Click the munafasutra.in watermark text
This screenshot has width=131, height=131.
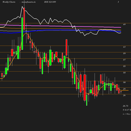pyautogui.click(x=29, y=2)
